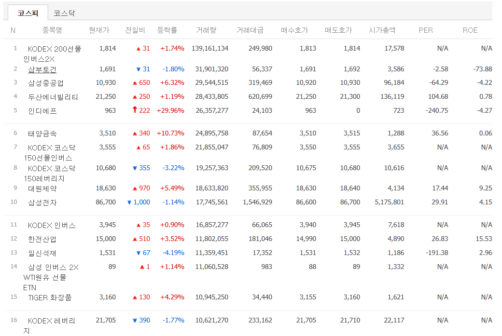Viewport: 502px width, 336px height.
Task: Click the 종목명 column header
Action: (52, 30)
